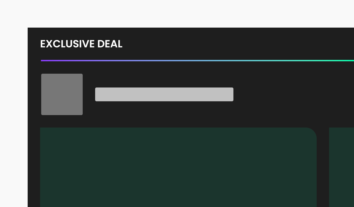354x207 pixels.
Task: Click dark panel area right of the heading
Action: pyautogui.click(x=238, y=44)
